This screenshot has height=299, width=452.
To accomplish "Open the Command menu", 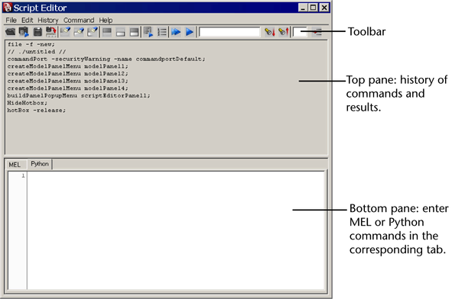I will coord(79,20).
